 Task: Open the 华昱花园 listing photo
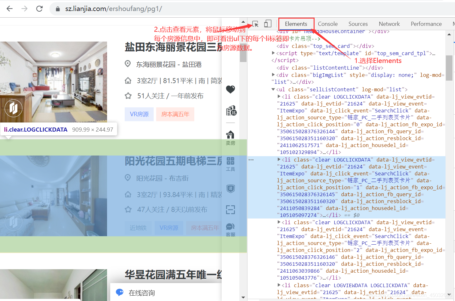pyautogui.click(x=54, y=283)
